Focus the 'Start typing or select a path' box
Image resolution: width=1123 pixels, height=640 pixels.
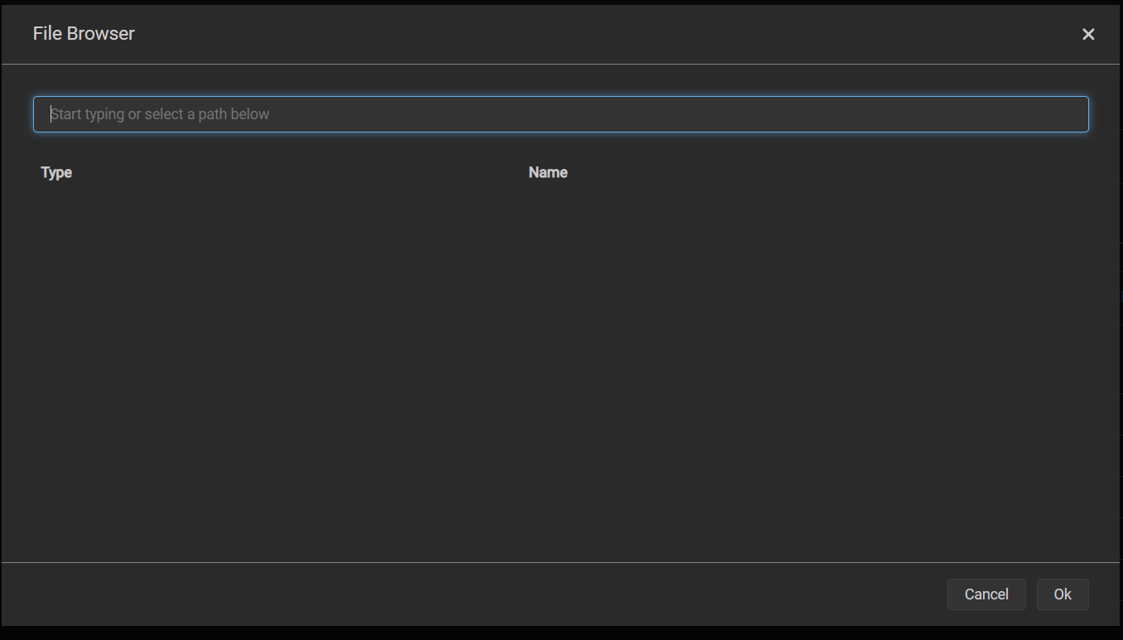pyautogui.click(x=560, y=114)
